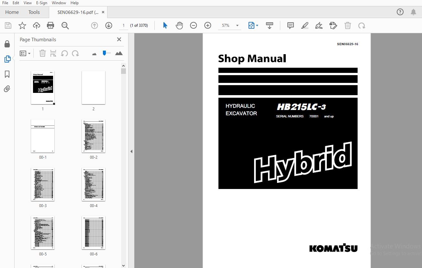Open the View menu
Screen dimensions: 422x268
28,3
